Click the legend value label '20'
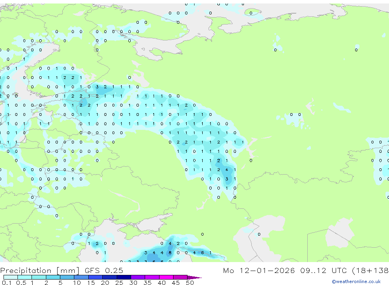The image size is (389, 285). click(x=105, y=283)
